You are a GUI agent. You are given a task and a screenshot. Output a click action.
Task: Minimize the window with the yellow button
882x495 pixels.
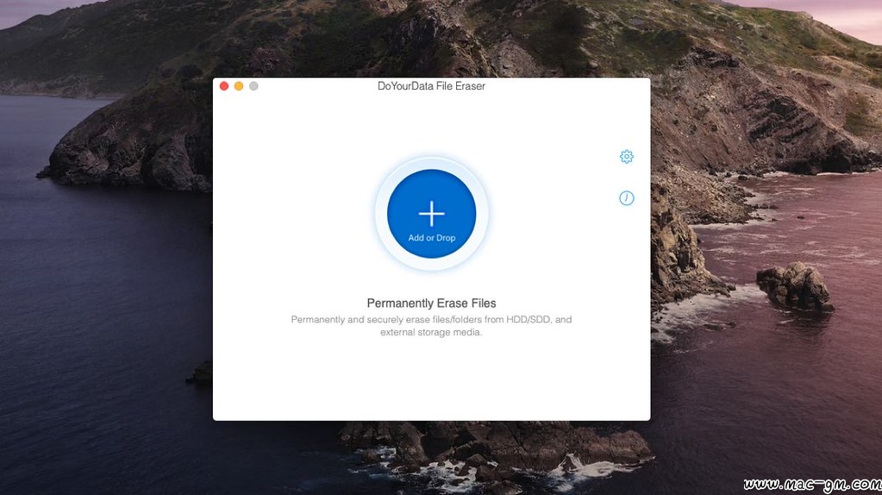tap(239, 86)
